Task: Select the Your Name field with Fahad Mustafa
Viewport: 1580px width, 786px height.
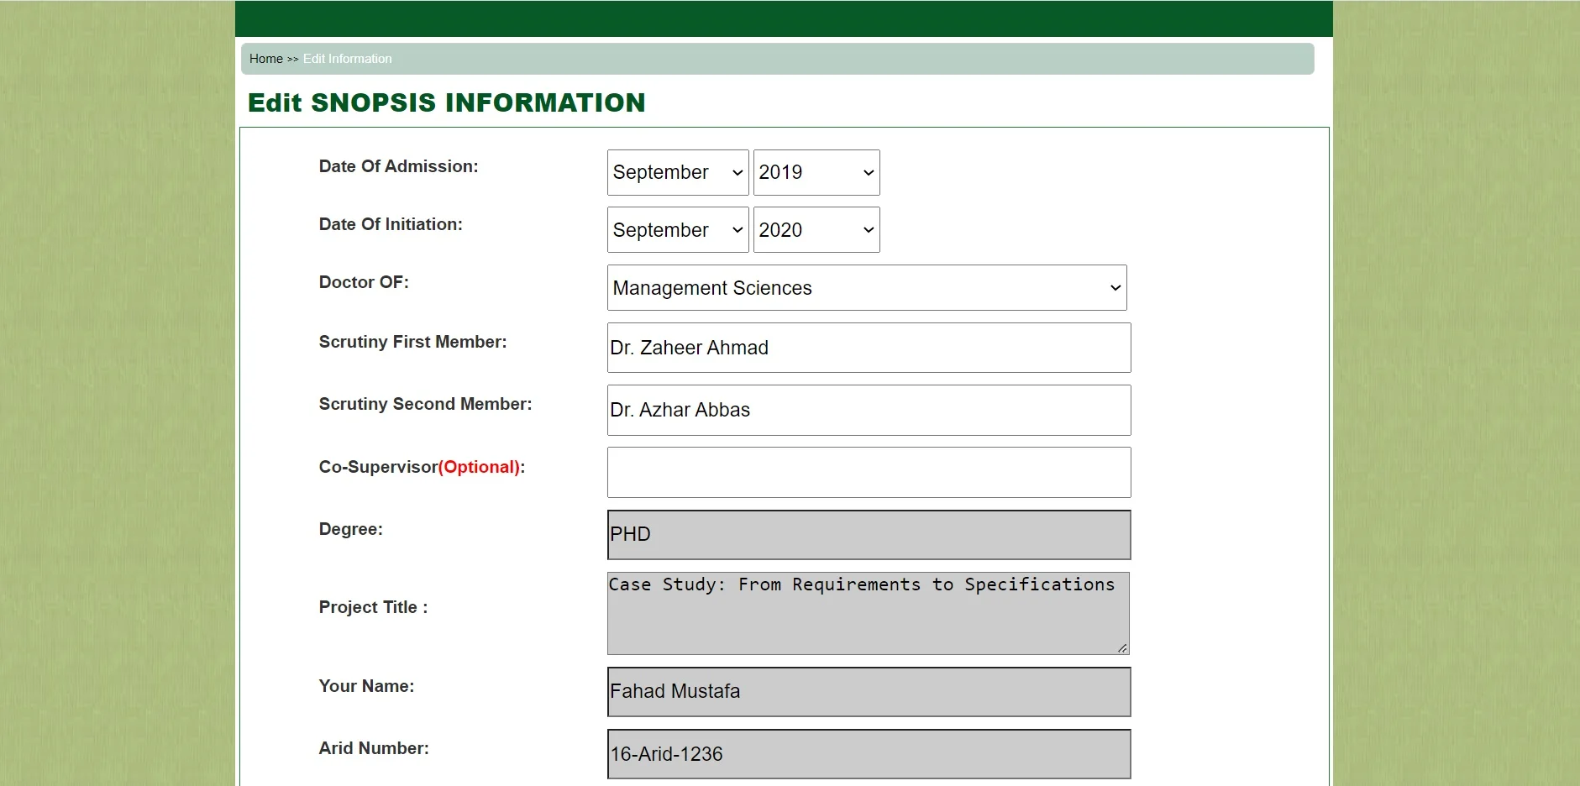Action: click(869, 692)
